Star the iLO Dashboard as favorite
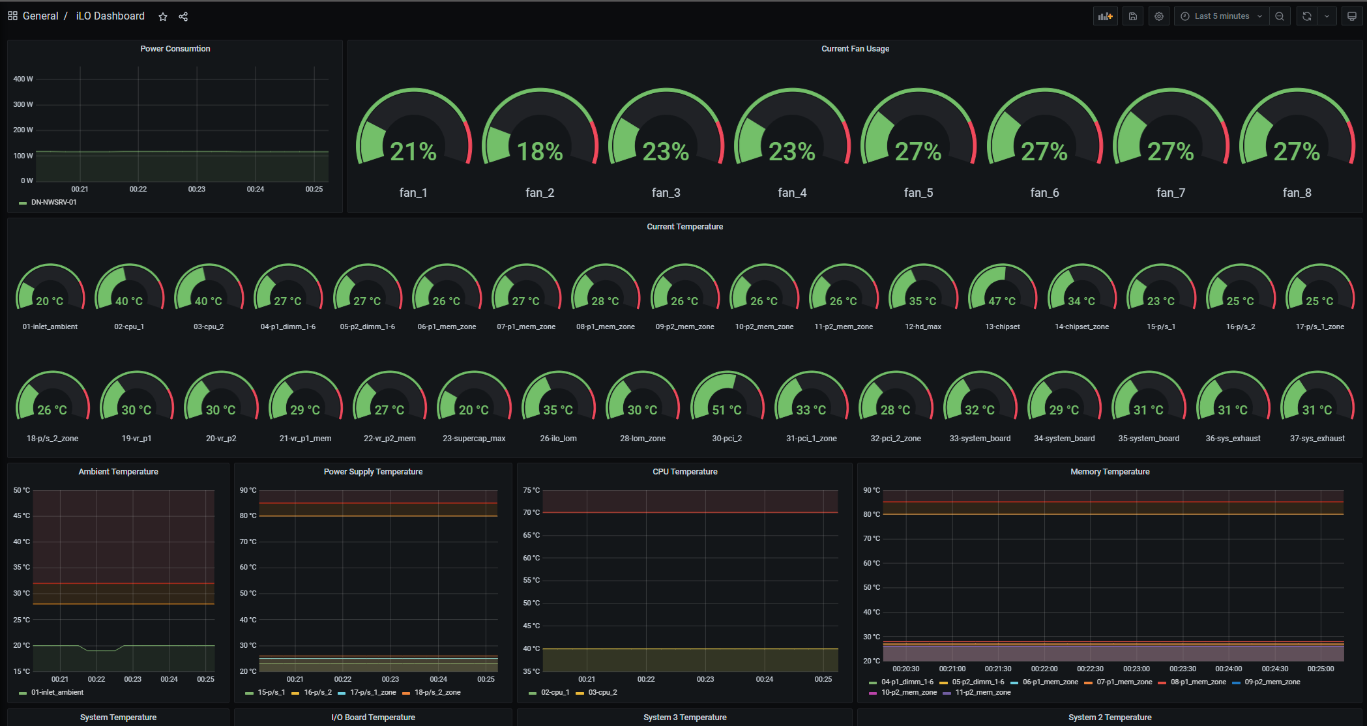Image resolution: width=1367 pixels, height=726 pixels. point(163,17)
